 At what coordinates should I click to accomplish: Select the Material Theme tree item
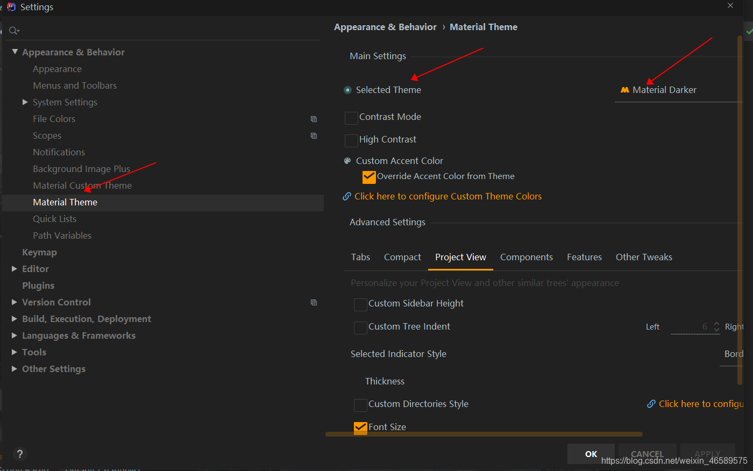point(163,202)
